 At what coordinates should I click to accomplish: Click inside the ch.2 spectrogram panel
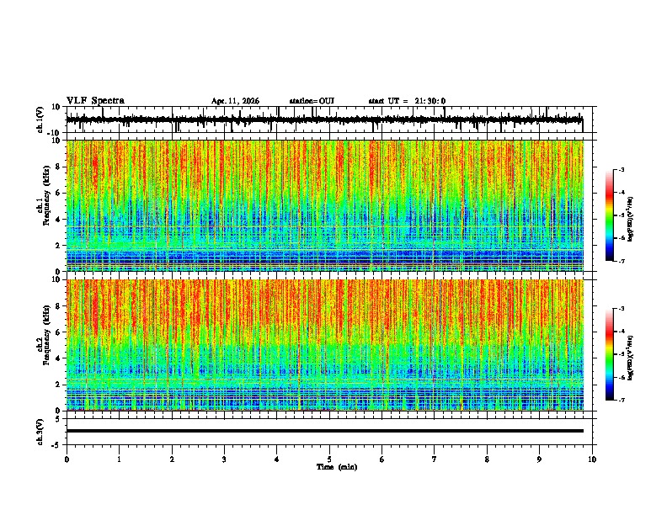click(x=325, y=345)
